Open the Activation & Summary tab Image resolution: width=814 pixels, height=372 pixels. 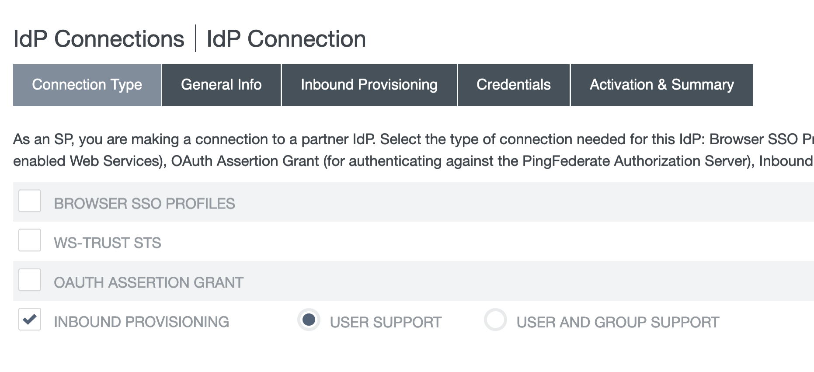[661, 85]
